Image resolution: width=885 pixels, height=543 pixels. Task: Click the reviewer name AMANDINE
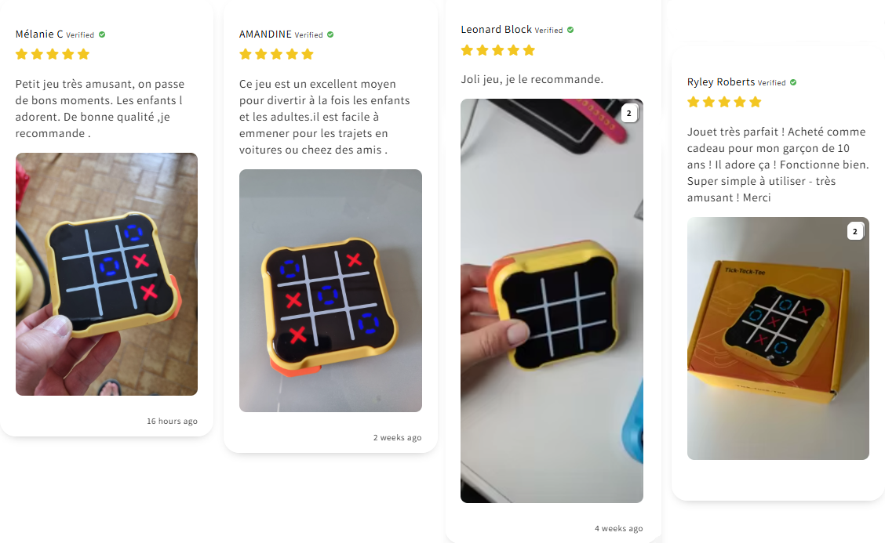coord(265,34)
